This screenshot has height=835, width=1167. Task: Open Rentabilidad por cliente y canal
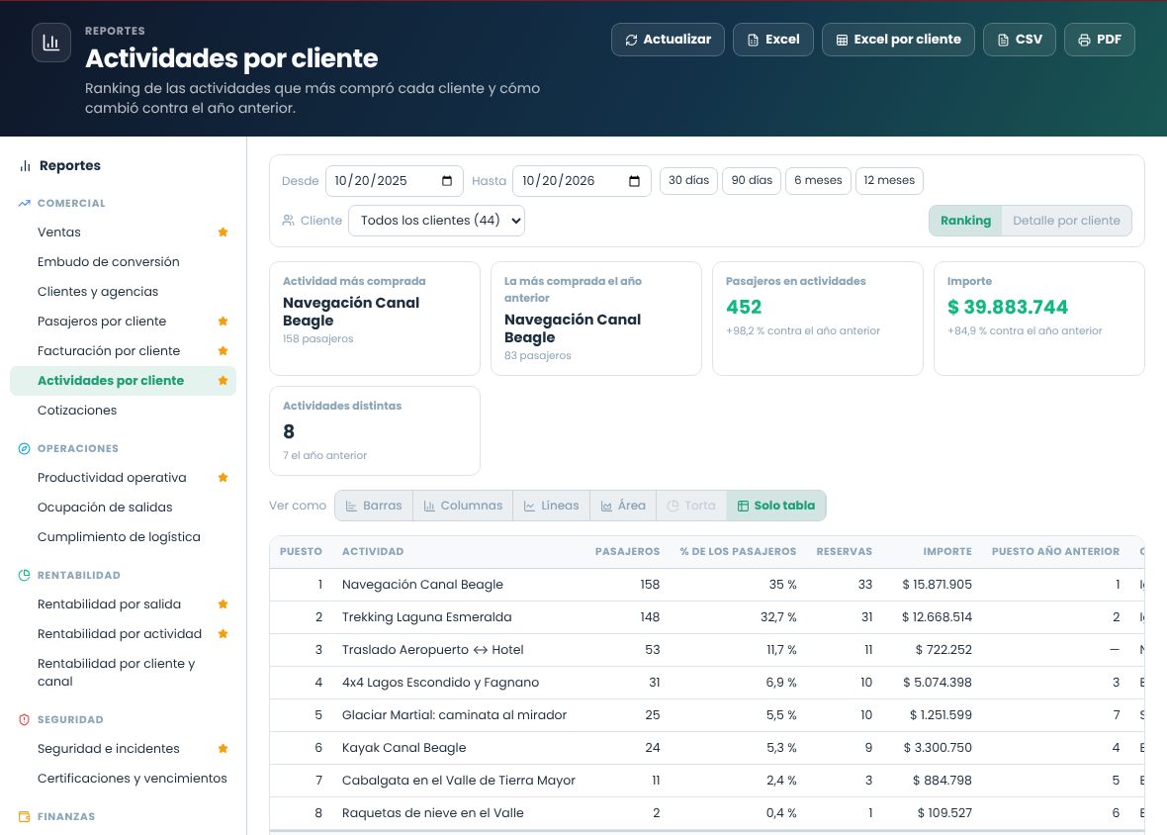point(123,672)
